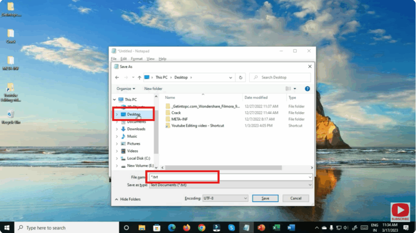Refresh the Desktop folder listing
The height and width of the screenshot is (233, 416).
pos(240,77)
